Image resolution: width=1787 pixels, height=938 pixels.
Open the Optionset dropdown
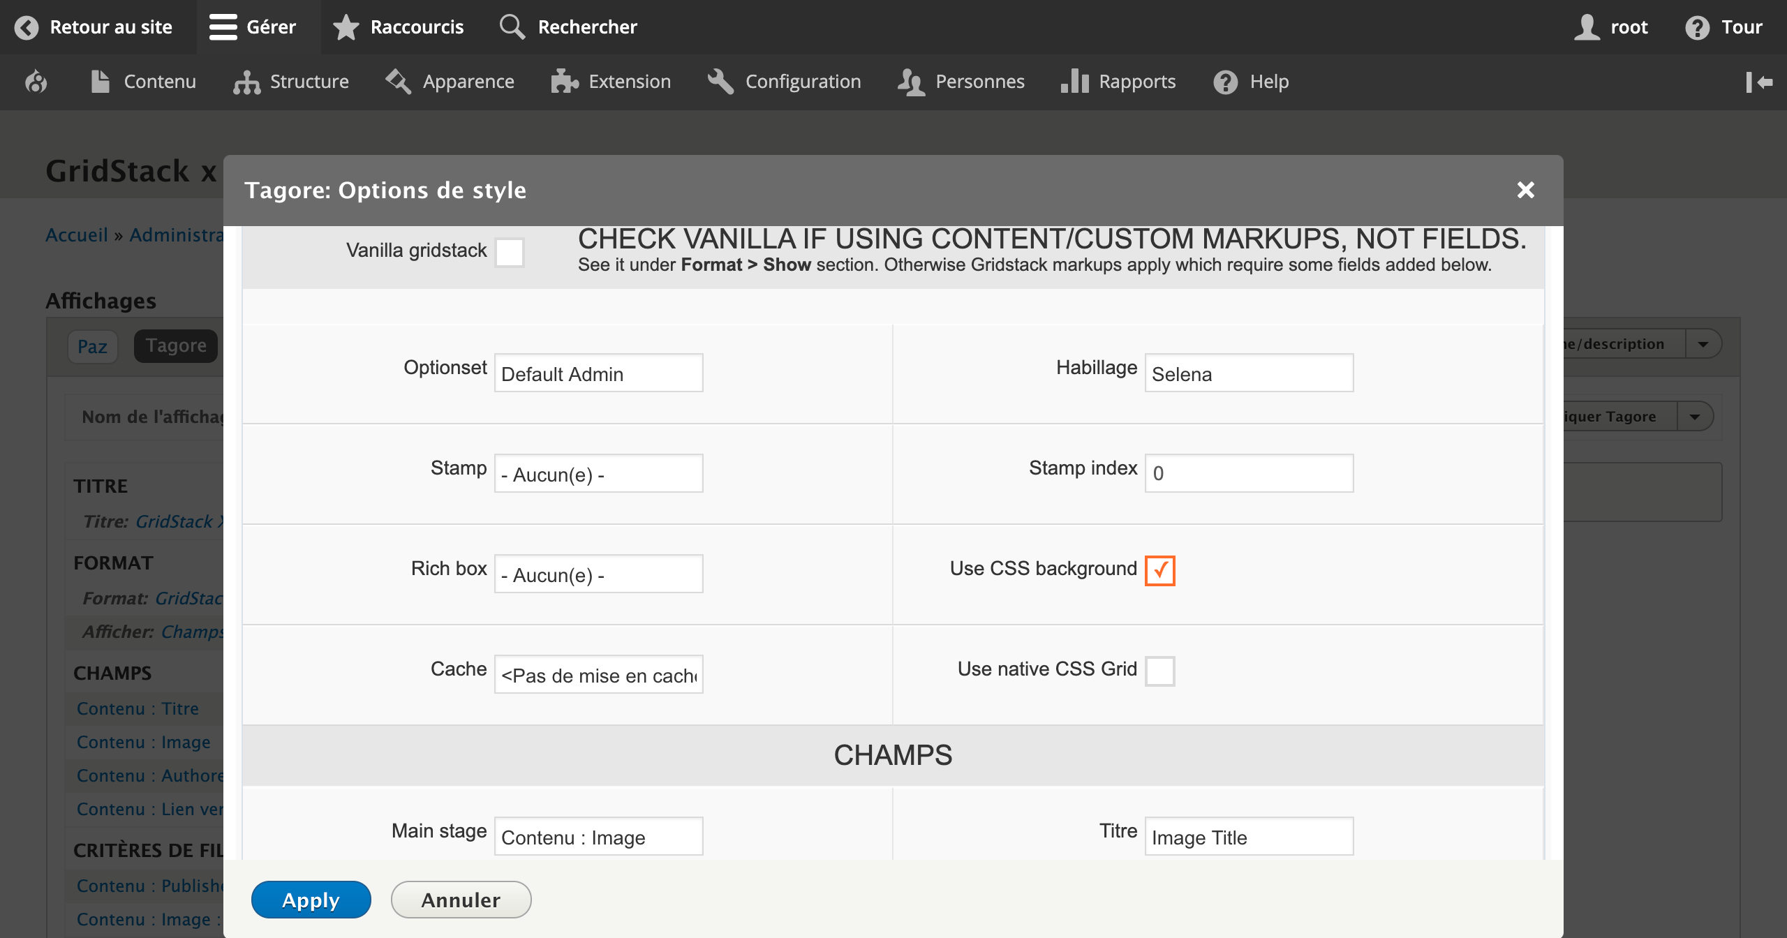[x=598, y=373]
